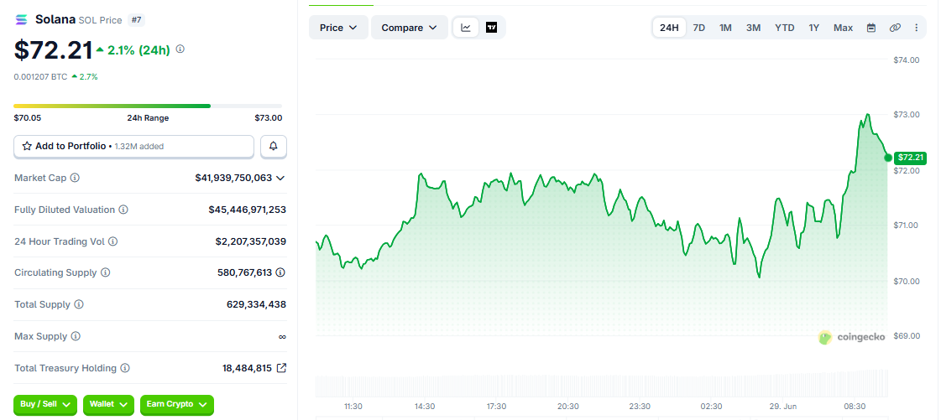
Task: Click the bell price alert icon
Action: point(274,146)
